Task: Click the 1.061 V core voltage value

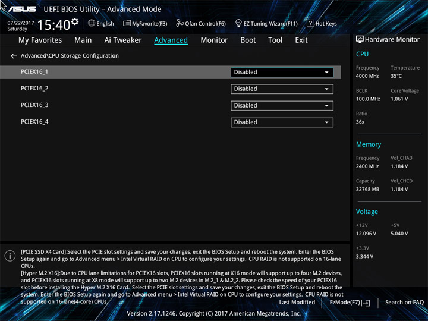Action: pos(399,99)
